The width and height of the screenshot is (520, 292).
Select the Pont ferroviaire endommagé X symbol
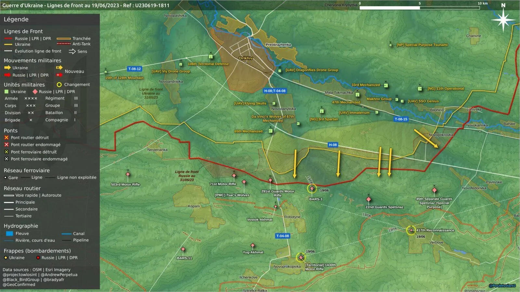pyautogui.click(x=6, y=159)
